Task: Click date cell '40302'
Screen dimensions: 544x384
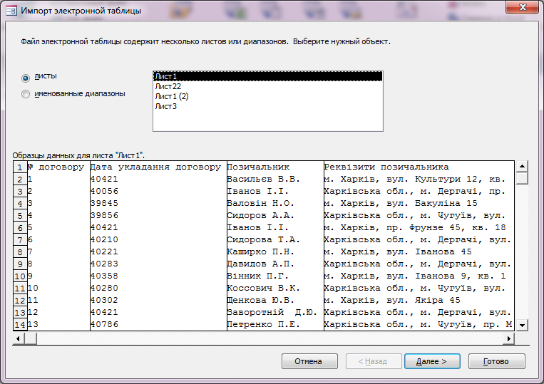Action: coord(158,301)
